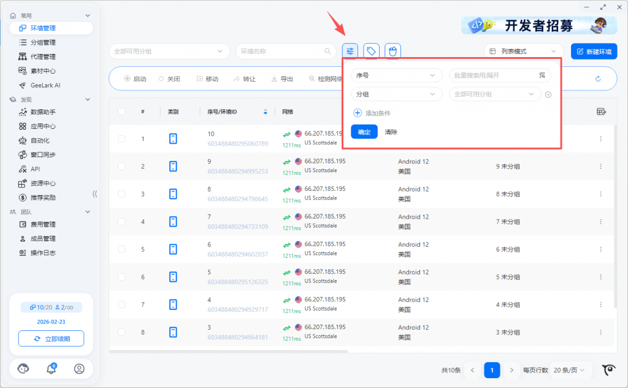The height and width of the screenshot is (388, 628).
Task: Click the 新建环境 button
Action: click(594, 51)
